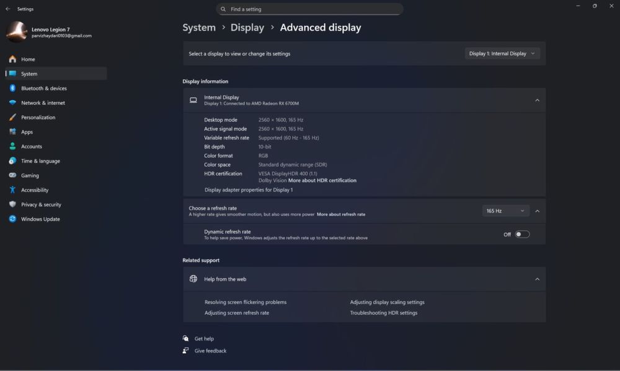This screenshot has width=620, height=371.
Task: Click the Time & language globe icon
Action: pos(12,161)
